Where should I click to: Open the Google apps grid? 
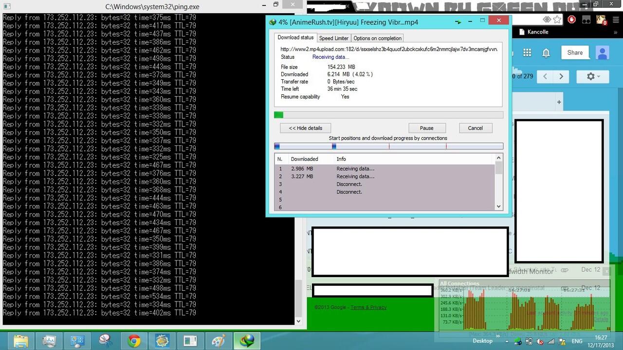527,52
